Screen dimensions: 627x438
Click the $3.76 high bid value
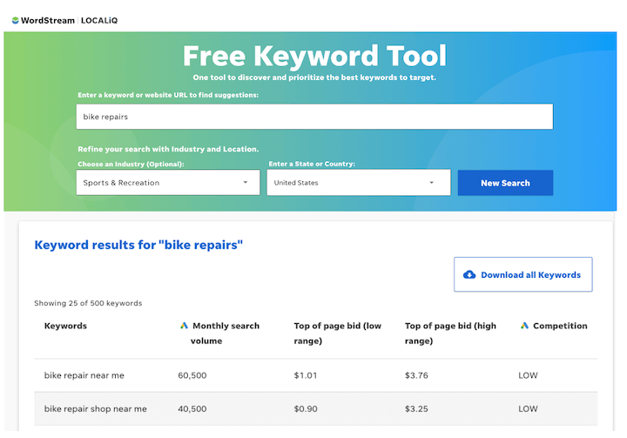tap(416, 375)
